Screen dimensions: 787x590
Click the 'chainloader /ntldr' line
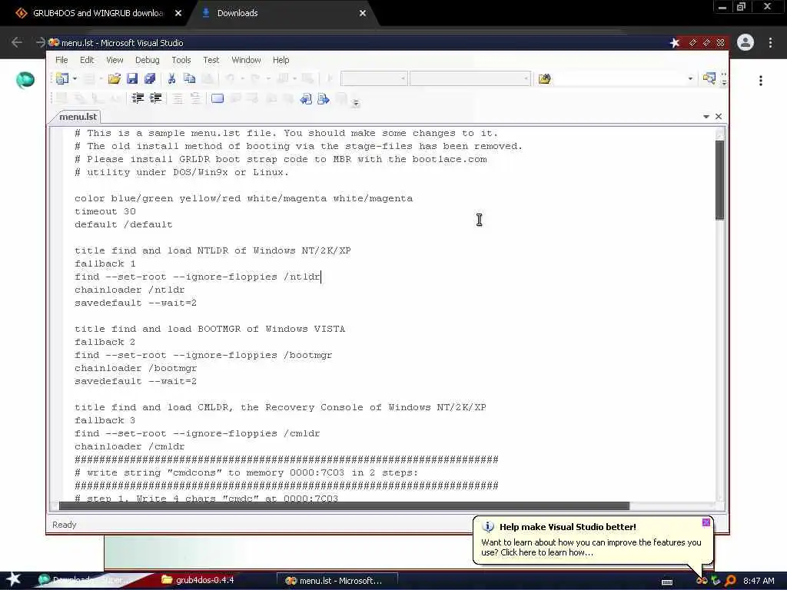(x=129, y=290)
